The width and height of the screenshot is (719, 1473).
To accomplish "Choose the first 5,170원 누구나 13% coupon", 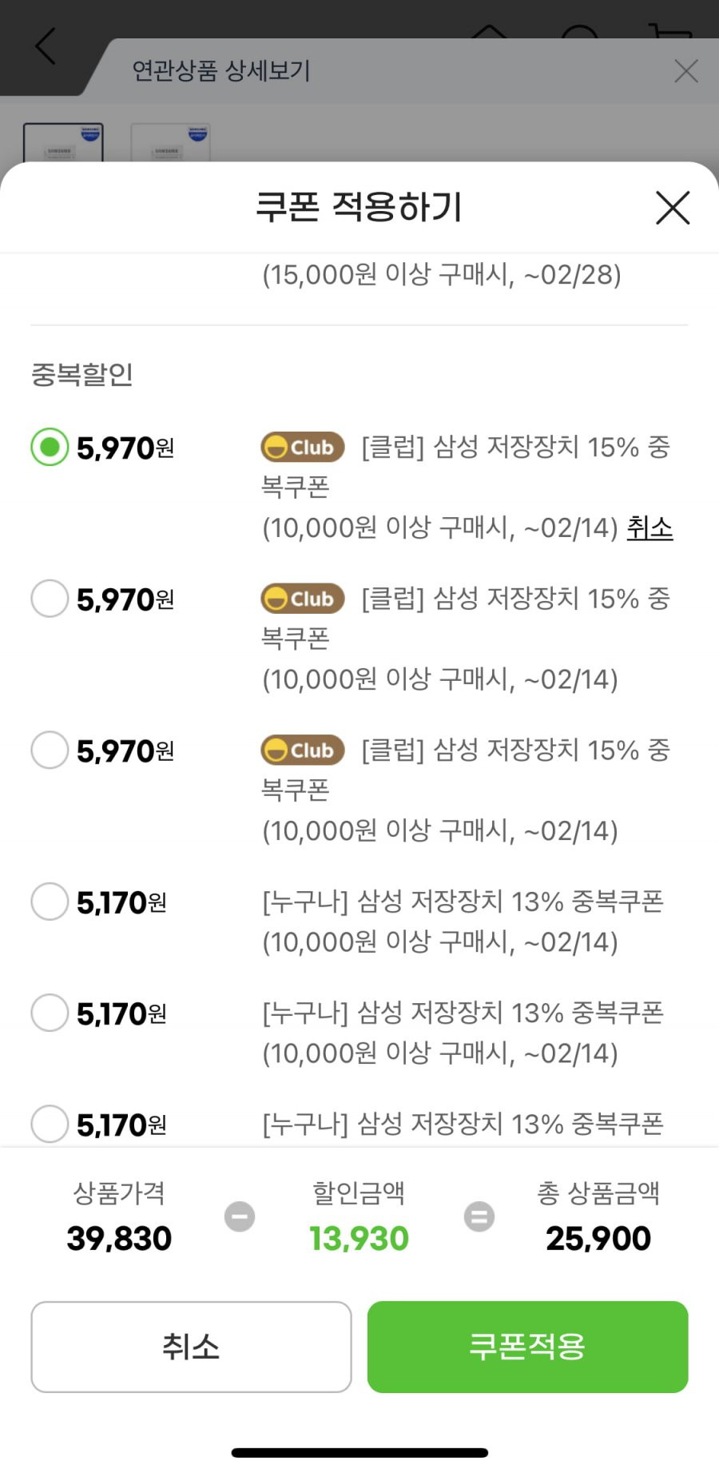I will pos(50,902).
